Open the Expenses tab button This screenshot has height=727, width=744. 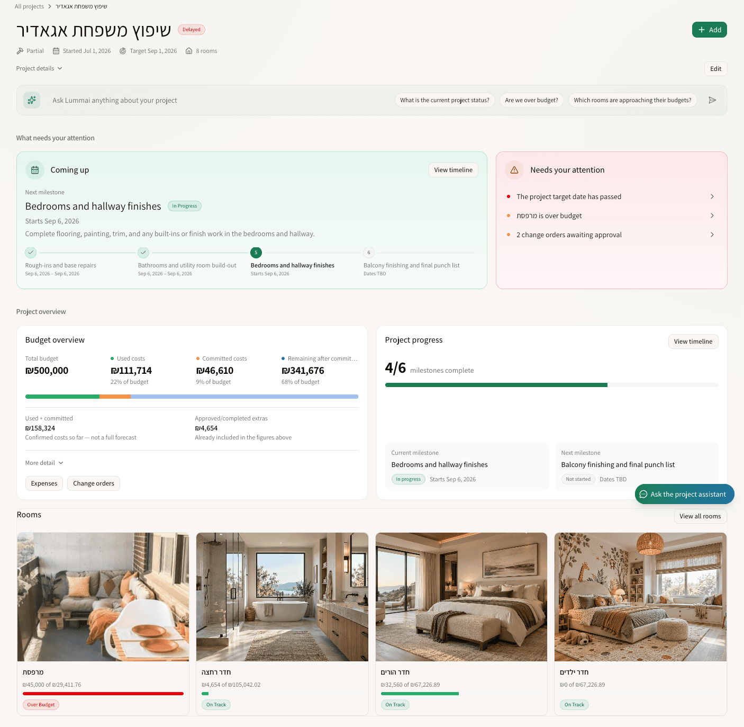click(44, 483)
